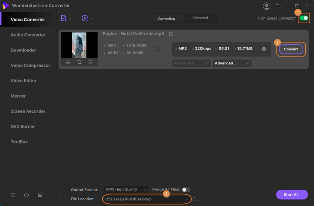Screen dimensions: 314x206
Task: Expand the Advanced audio dropdown
Action: tap(232, 63)
